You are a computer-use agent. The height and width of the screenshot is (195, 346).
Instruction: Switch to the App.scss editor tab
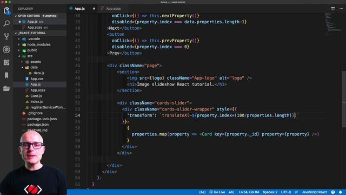coord(113,9)
